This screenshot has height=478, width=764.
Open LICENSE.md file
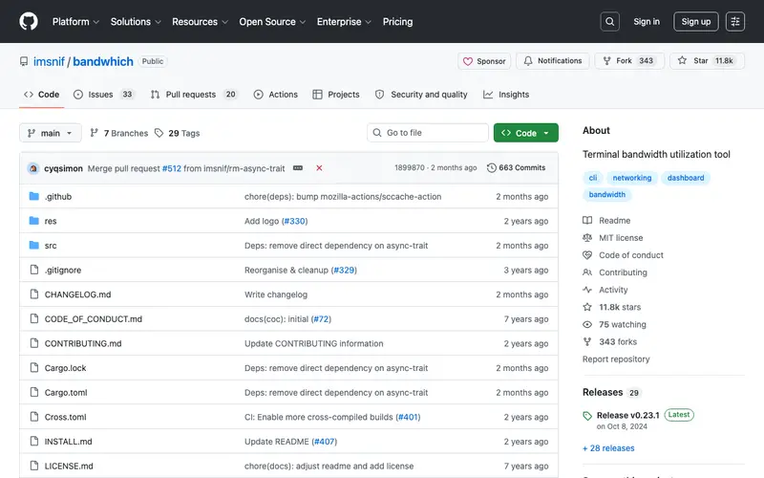coord(69,466)
